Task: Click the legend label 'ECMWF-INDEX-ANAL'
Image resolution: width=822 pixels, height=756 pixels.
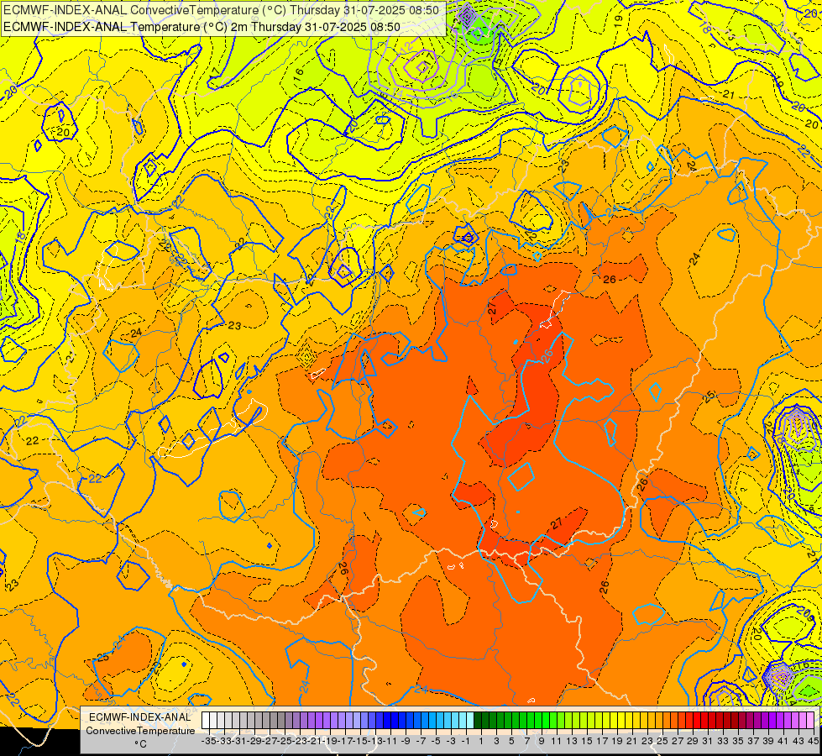Action: click(139, 717)
